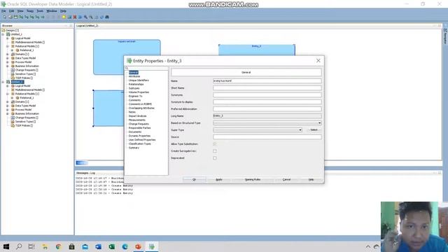Tick the Create Surrogate Key checkbox

tap(215, 151)
